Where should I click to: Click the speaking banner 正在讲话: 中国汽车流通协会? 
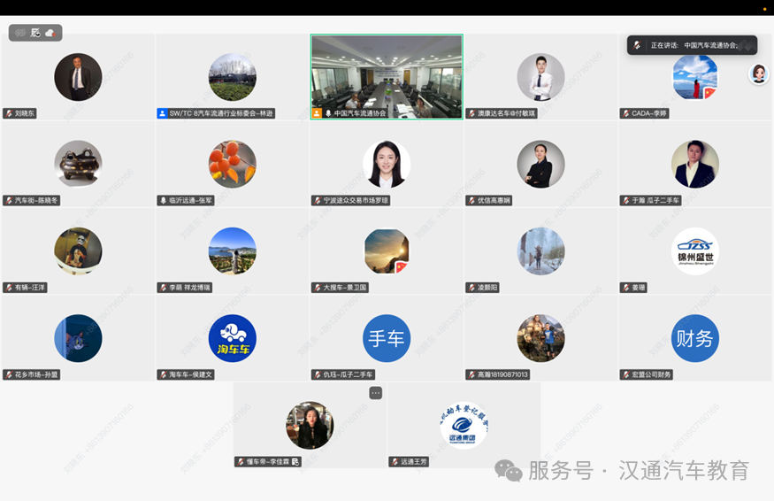[692, 45]
